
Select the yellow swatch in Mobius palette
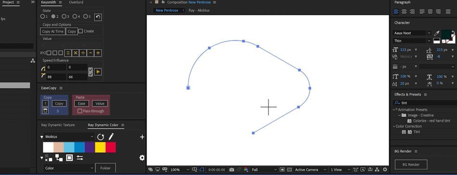[100, 147]
